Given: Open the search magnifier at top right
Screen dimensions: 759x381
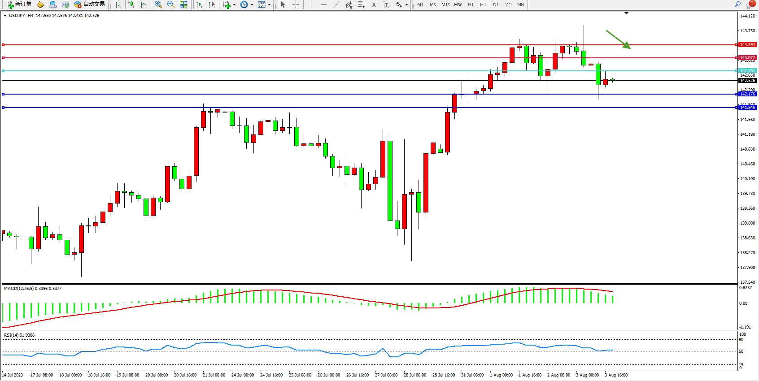Looking at the screenshot, I should pyautogui.click(x=737, y=4).
